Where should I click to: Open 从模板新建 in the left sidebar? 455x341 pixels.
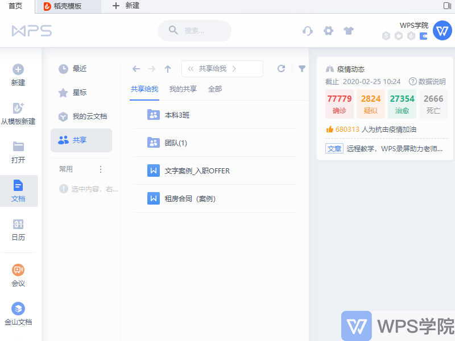coord(18,114)
